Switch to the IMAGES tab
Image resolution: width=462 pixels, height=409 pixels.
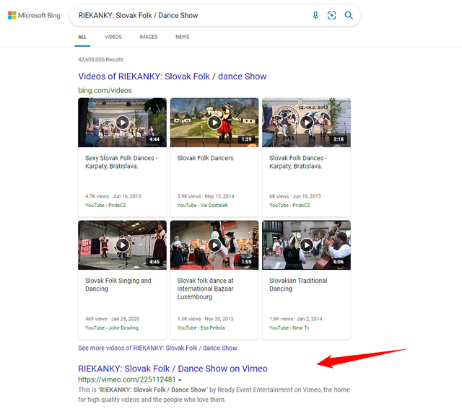149,37
